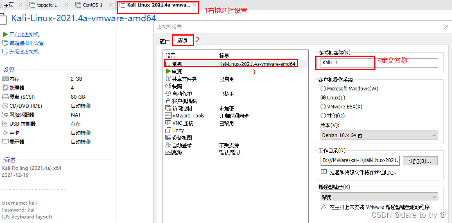Select the 内存 memory device icon
This screenshot has width=452, height=223.
5,79
